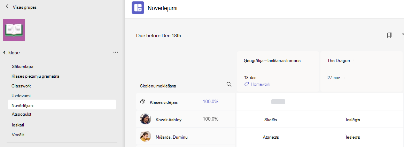Image resolution: width=404 pixels, height=147 pixels.
Task: Click the Klases vidējais group icon
Action: [143, 102]
